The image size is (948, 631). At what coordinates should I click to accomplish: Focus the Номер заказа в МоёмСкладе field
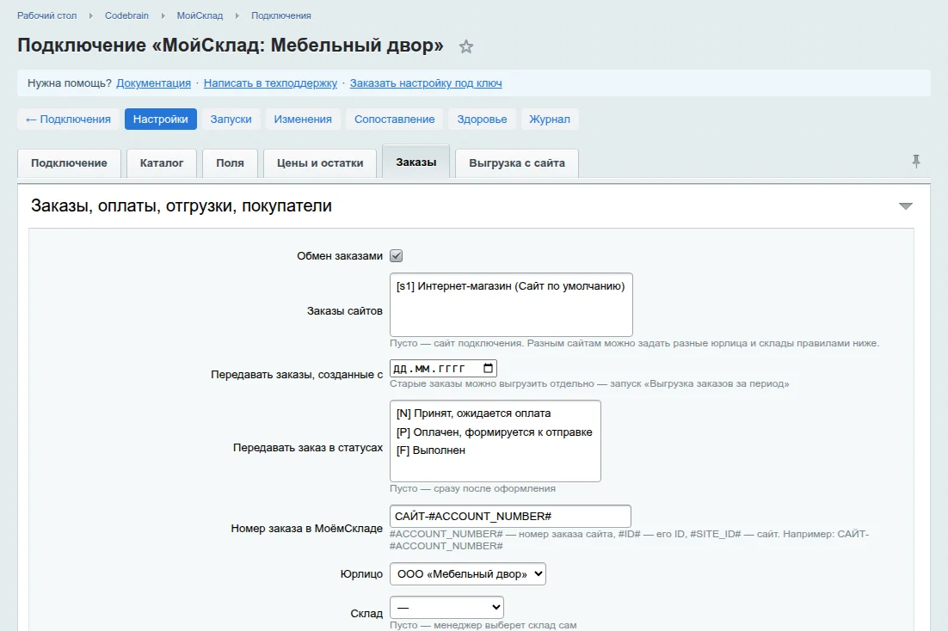click(510, 516)
